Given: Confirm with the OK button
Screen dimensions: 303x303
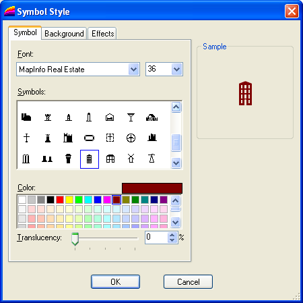Looking at the screenshot, I should tap(115, 281).
